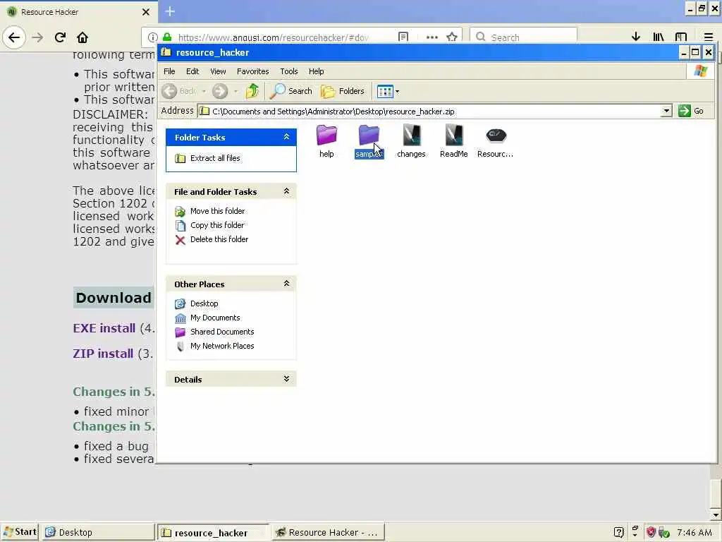
Task: Click Delete this folder
Action: (219, 239)
